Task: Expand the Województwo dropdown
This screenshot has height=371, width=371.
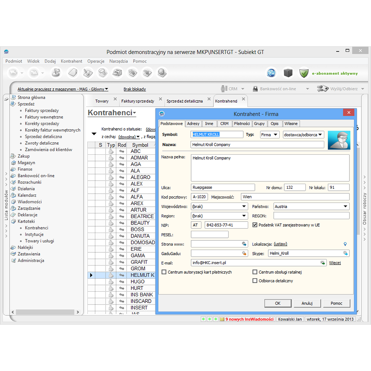Action: click(x=244, y=206)
